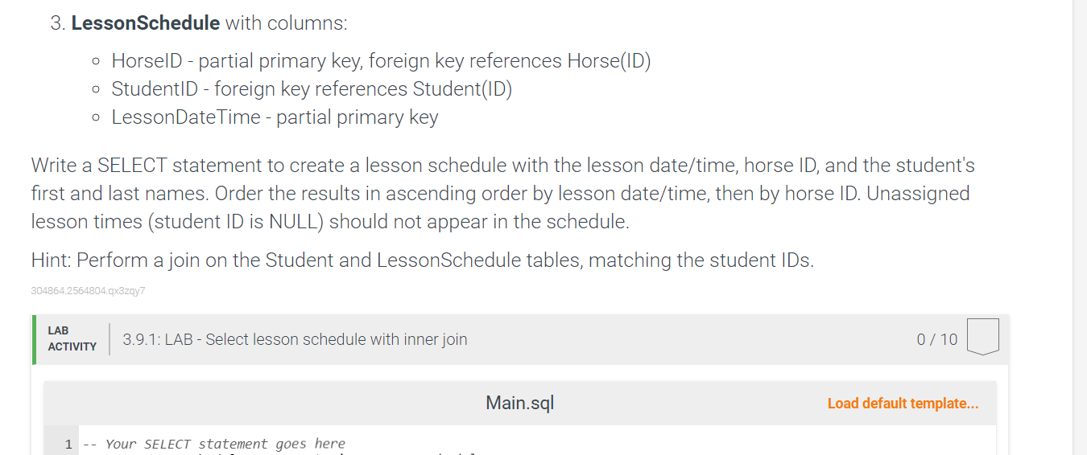The image size is (1087, 455).
Task: Place cursor in code editor line 1
Action: coord(537,444)
